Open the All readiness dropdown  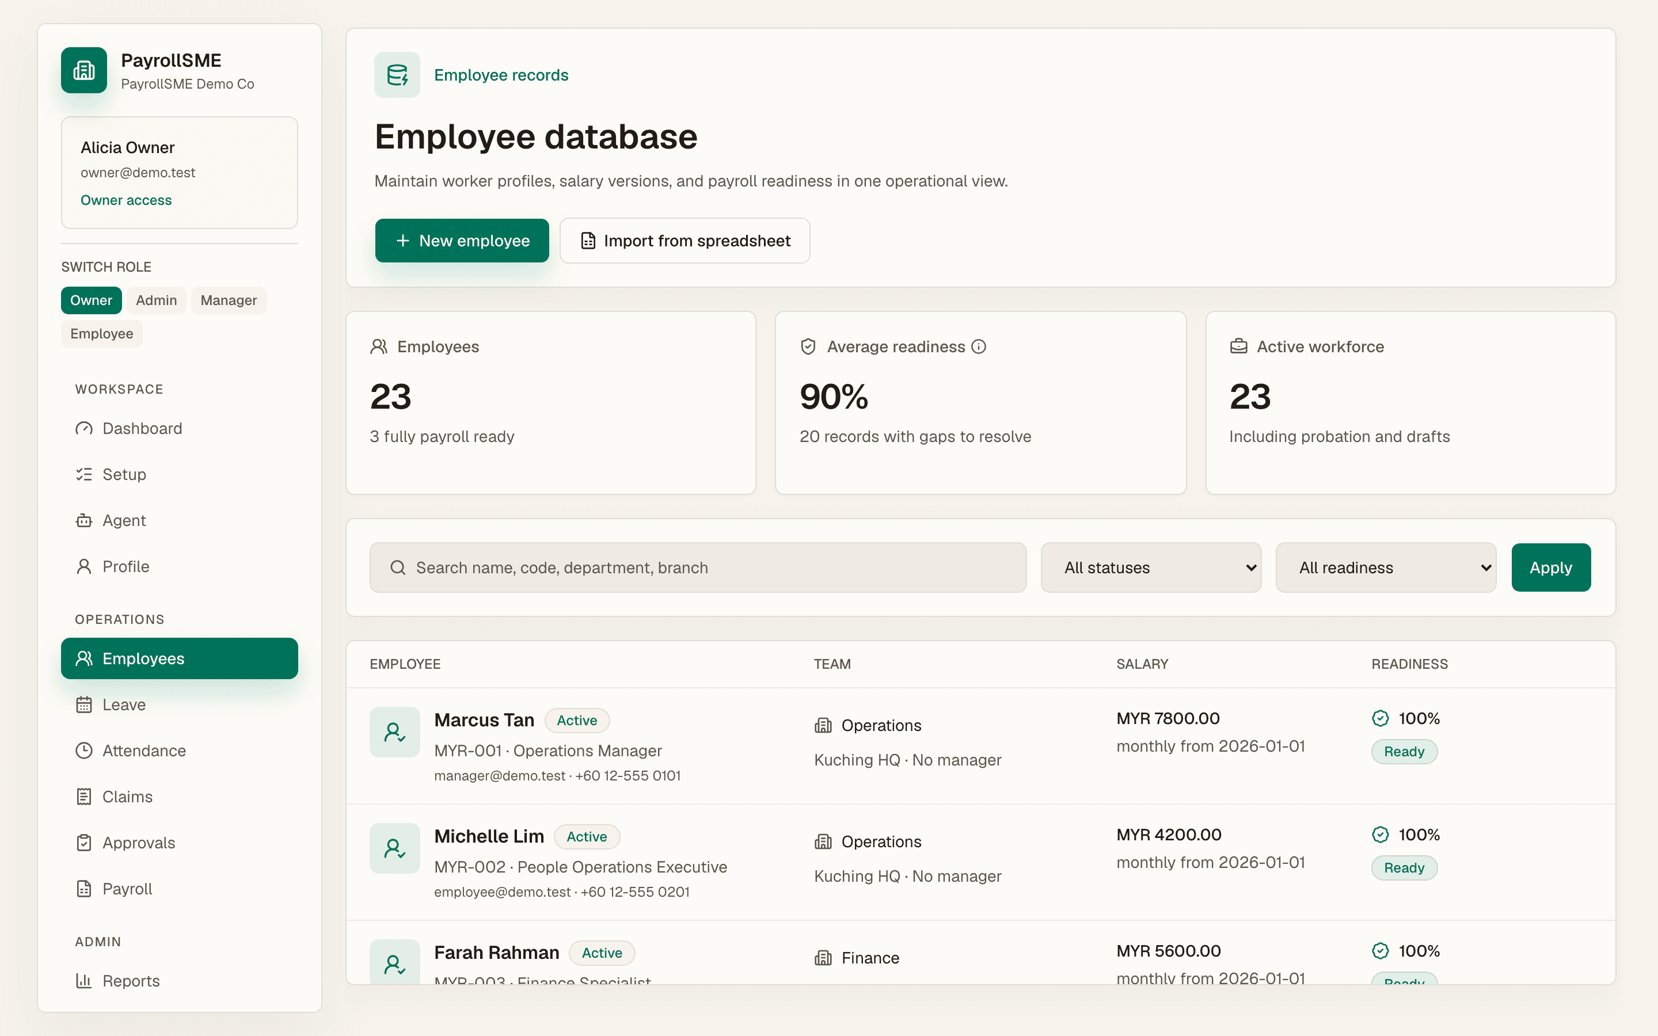1386,567
